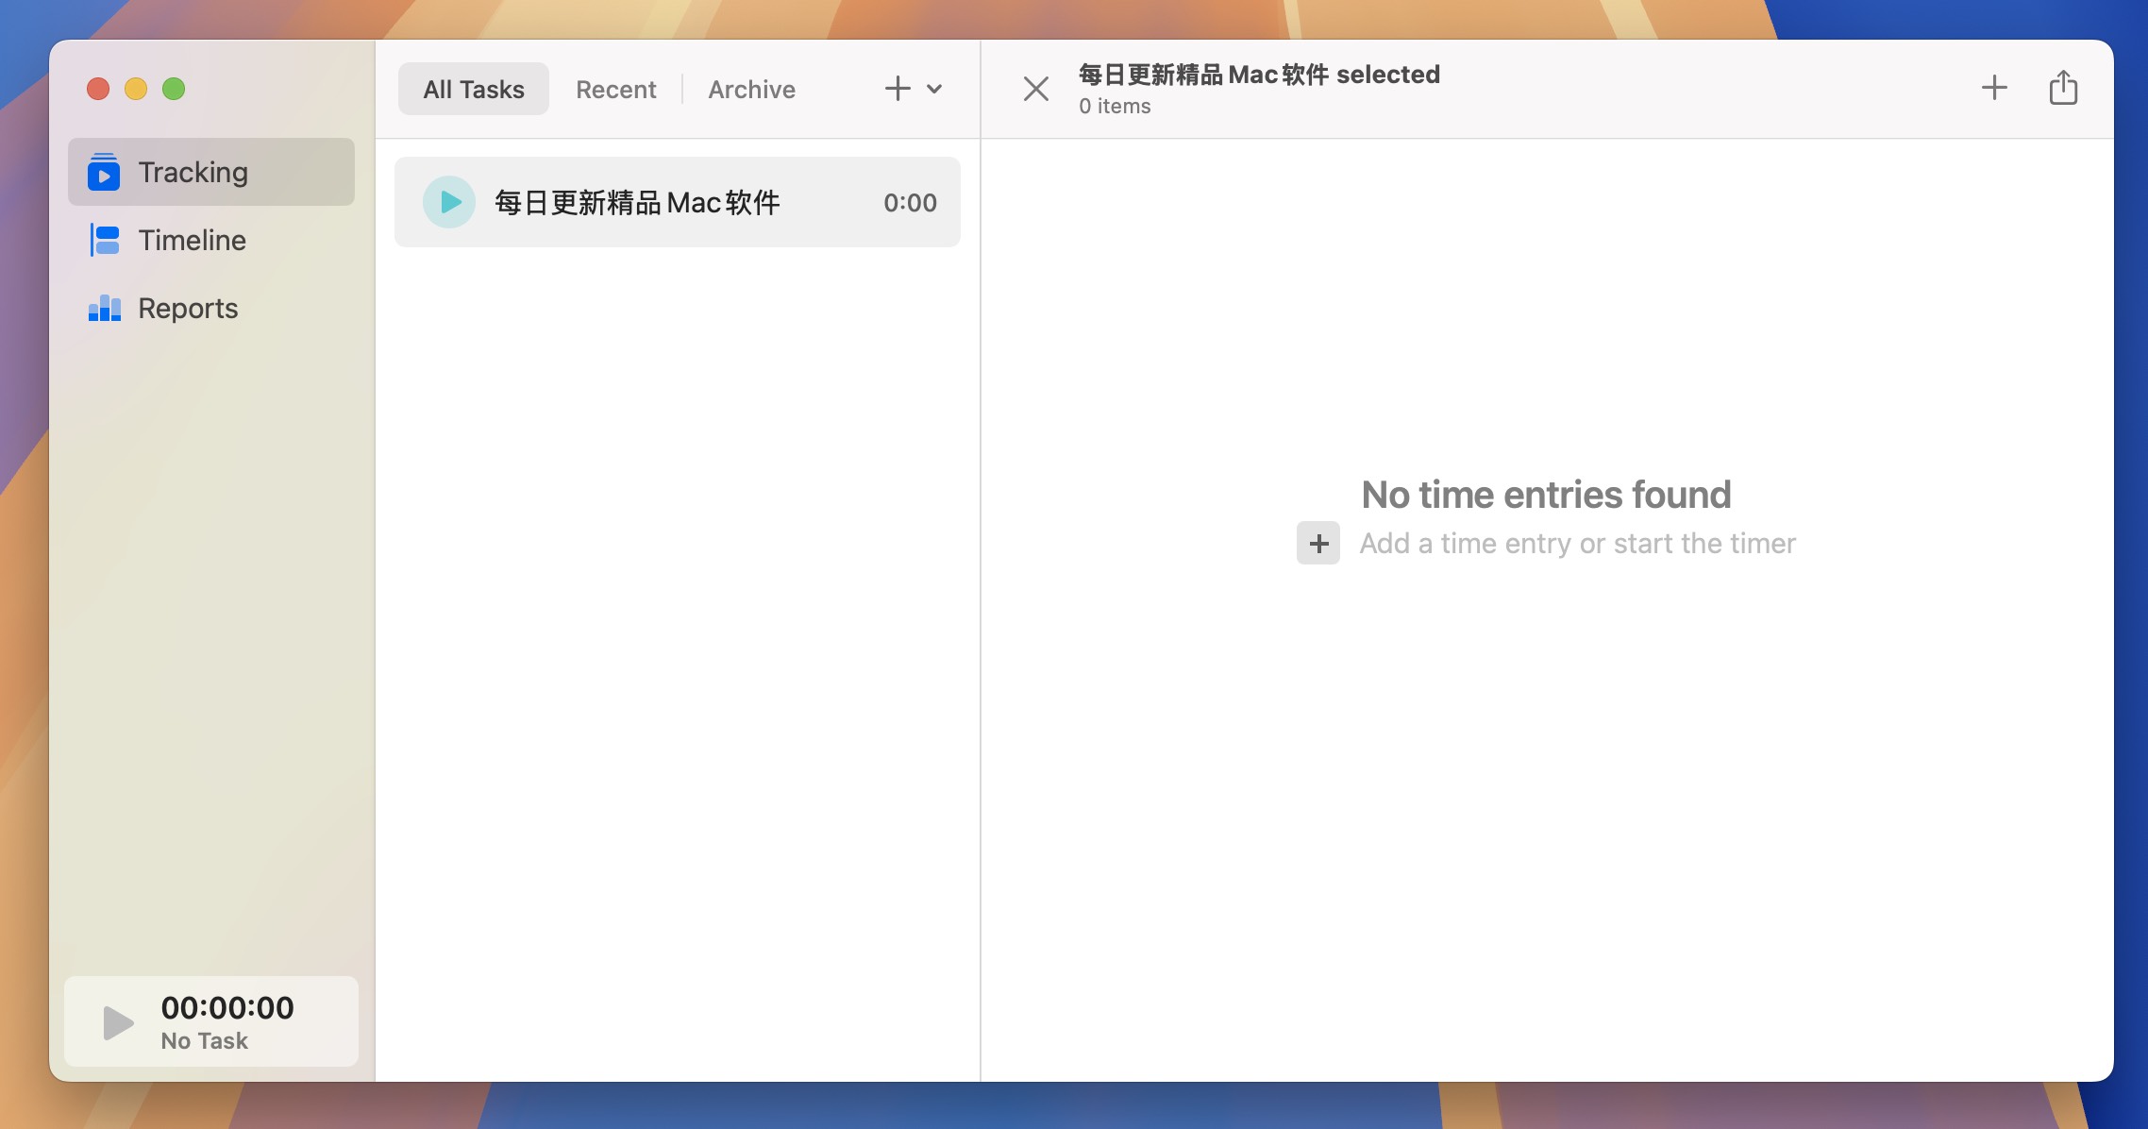Open the share/export icon
The image size is (2148, 1129).
(2064, 88)
